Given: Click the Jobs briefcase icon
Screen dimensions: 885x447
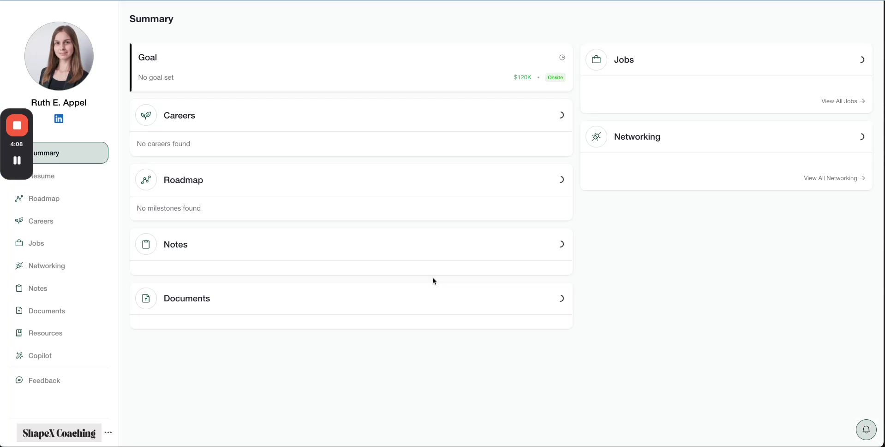Looking at the screenshot, I should pyautogui.click(x=596, y=59).
